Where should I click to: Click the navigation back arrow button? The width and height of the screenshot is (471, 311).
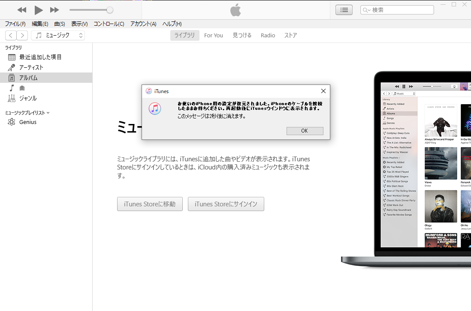coord(11,36)
